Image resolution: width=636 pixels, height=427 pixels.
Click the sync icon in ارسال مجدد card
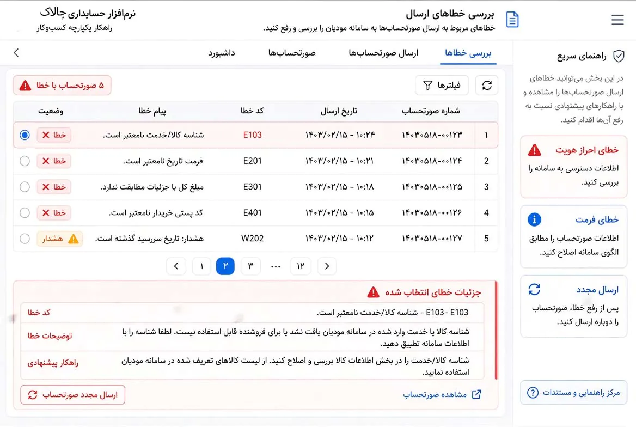[534, 289]
